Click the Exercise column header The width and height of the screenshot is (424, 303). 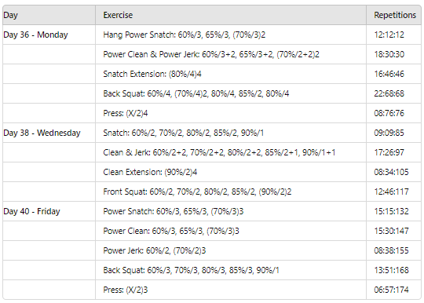coord(231,15)
